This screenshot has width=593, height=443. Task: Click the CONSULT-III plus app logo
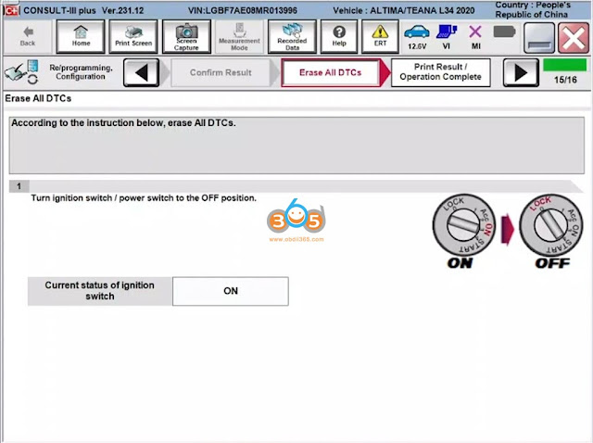[11, 10]
